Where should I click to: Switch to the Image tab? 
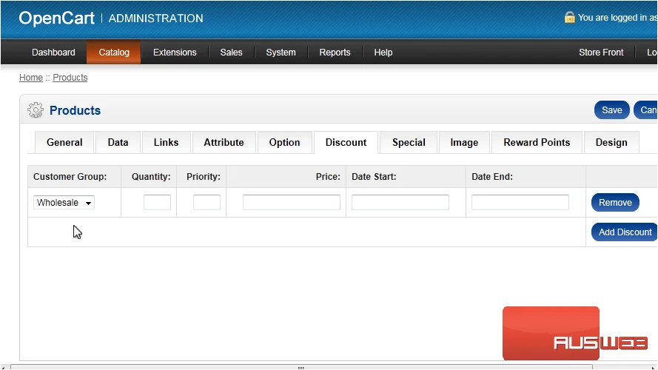[464, 143]
